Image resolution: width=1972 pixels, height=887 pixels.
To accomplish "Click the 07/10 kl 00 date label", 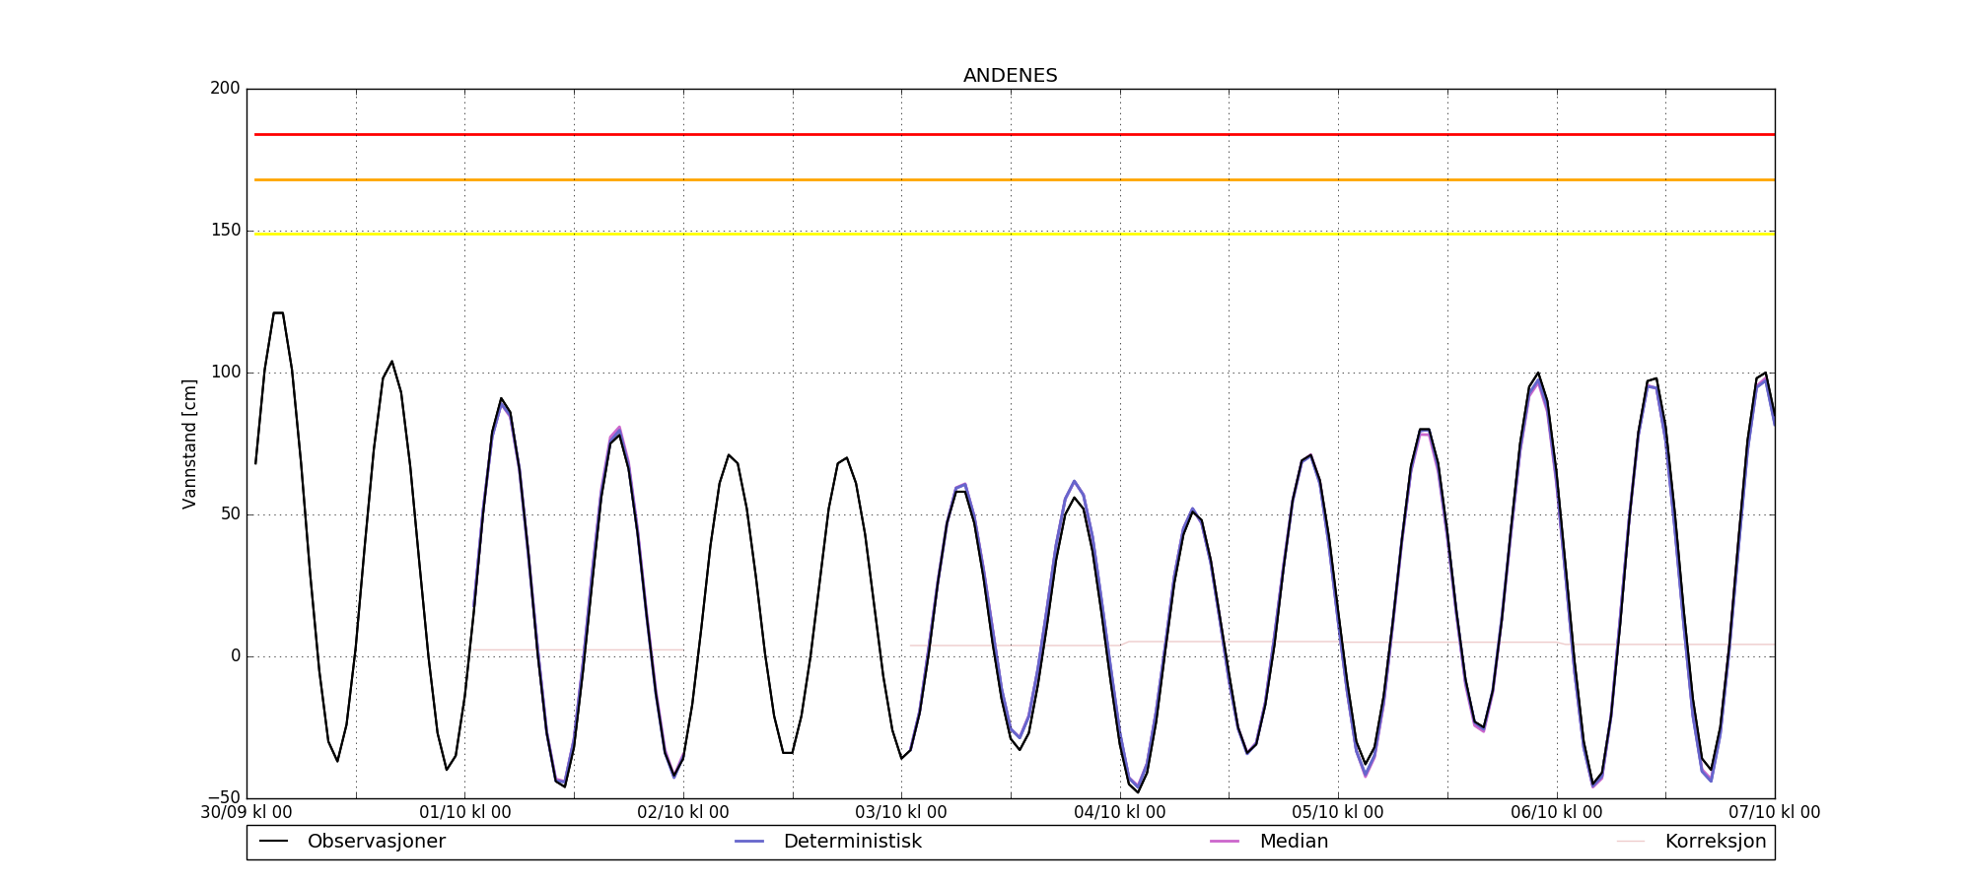I will tap(1774, 813).
